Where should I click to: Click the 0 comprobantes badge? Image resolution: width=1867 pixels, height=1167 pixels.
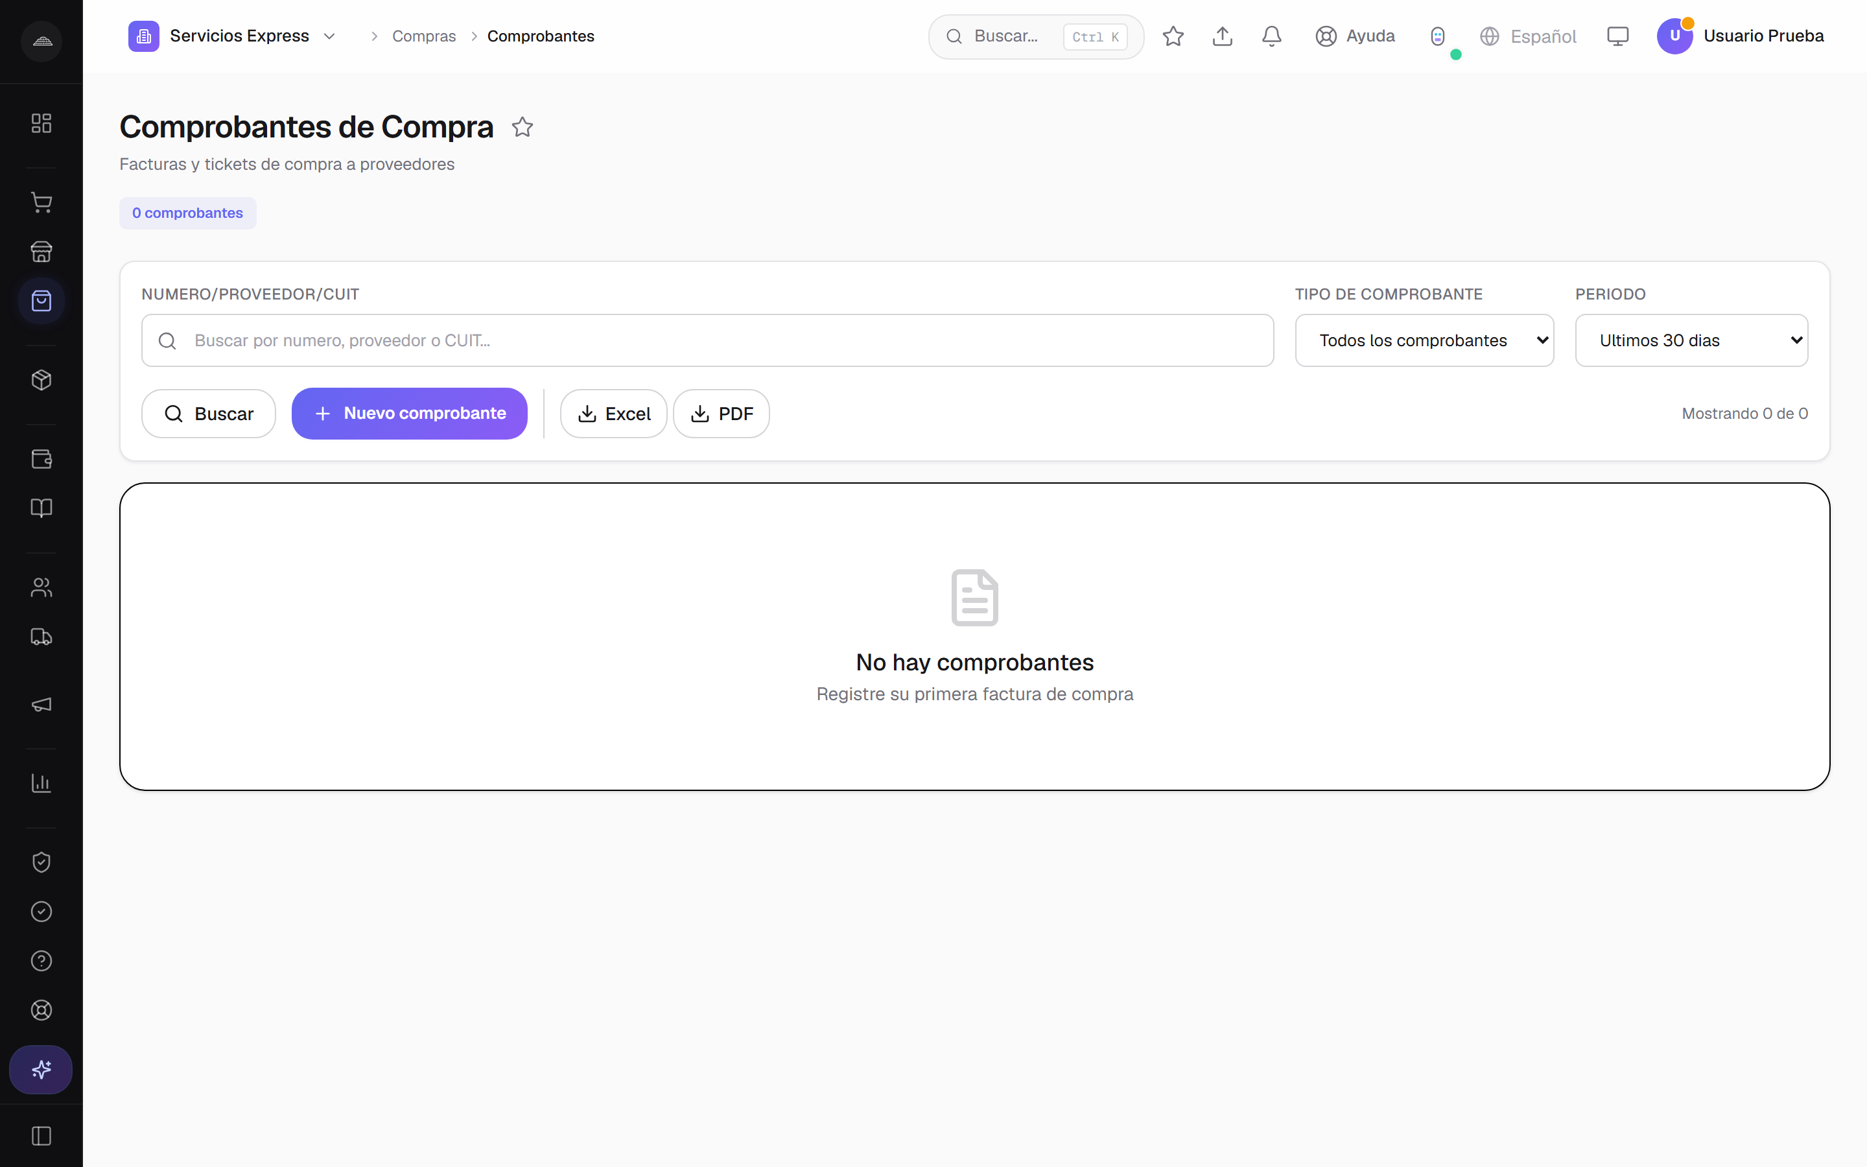pos(187,213)
